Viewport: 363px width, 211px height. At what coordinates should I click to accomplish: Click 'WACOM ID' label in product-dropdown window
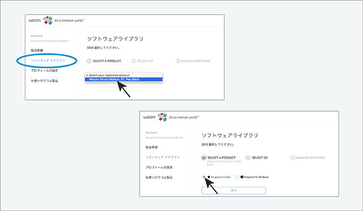pyautogui.click(x=37, y=36)
